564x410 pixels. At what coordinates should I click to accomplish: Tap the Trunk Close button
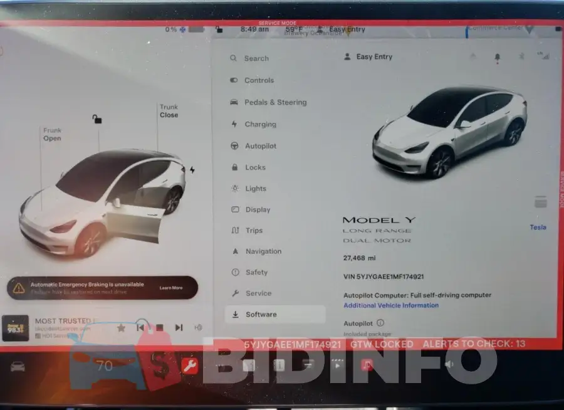point(169,111)
